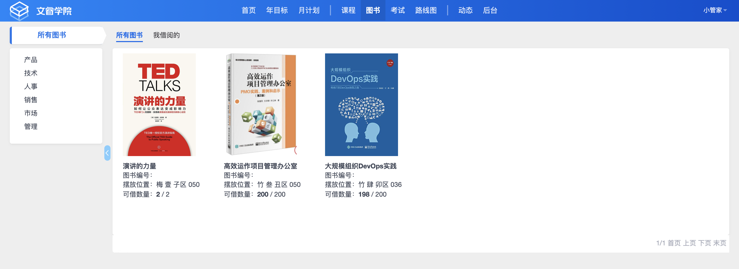Click the available quantity 2 / 2
The image size is (739, 269).
(x=163, y=194)
